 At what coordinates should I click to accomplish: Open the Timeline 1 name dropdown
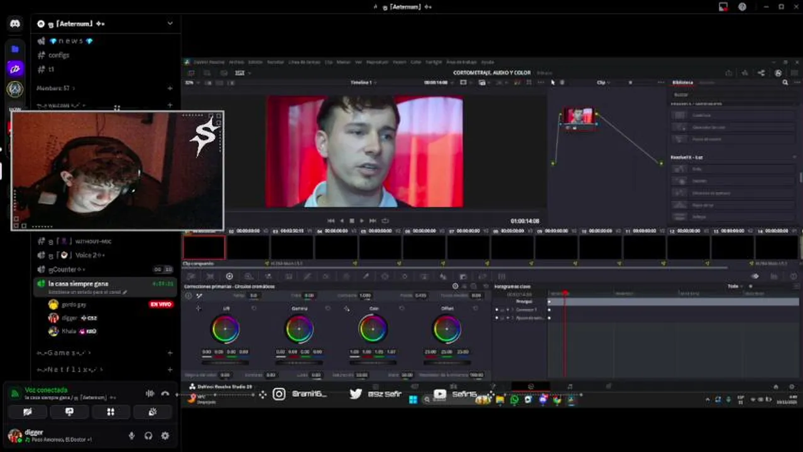pos(363,83)
